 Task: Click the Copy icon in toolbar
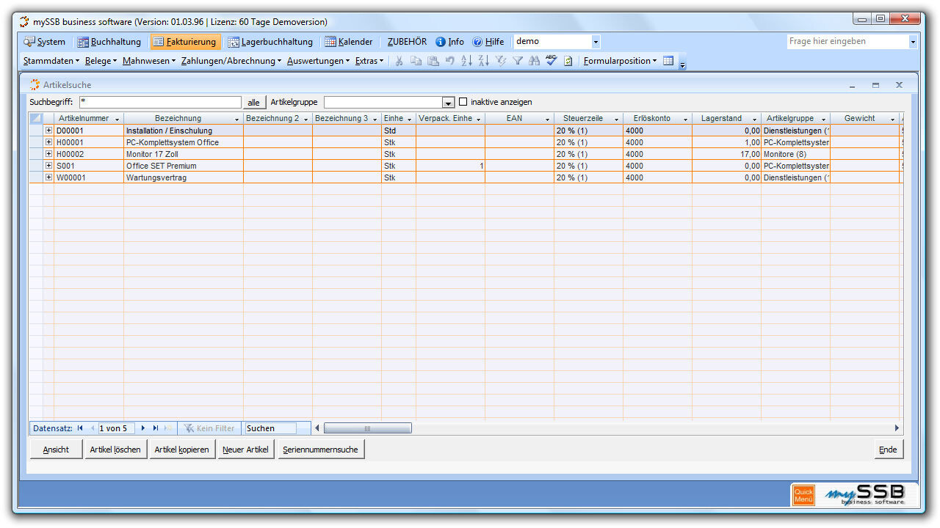(x=416, y=61)
